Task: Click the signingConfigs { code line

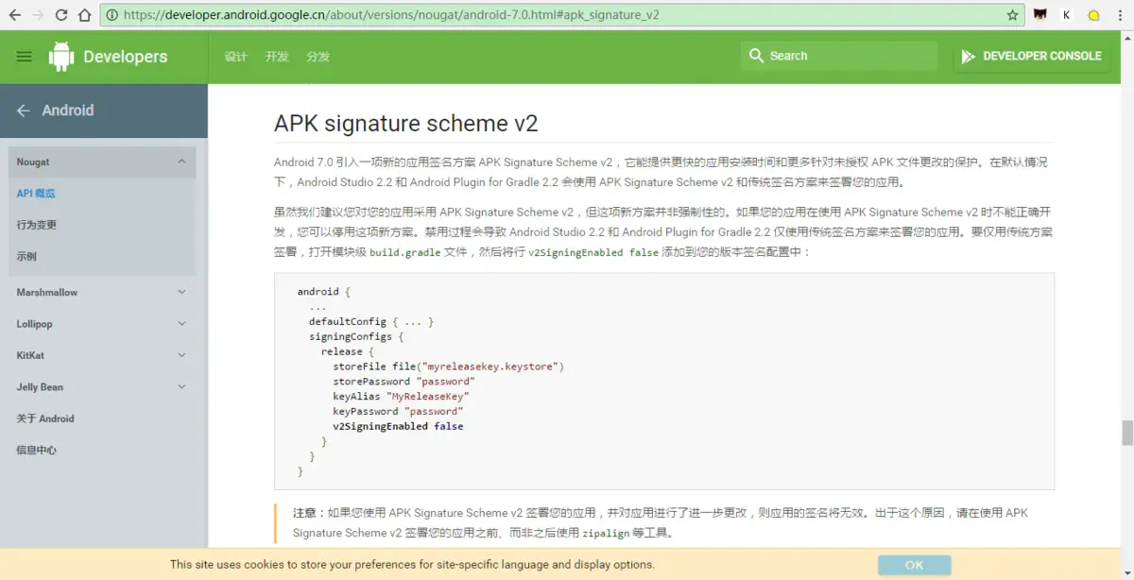Action: tap(356, 337)
